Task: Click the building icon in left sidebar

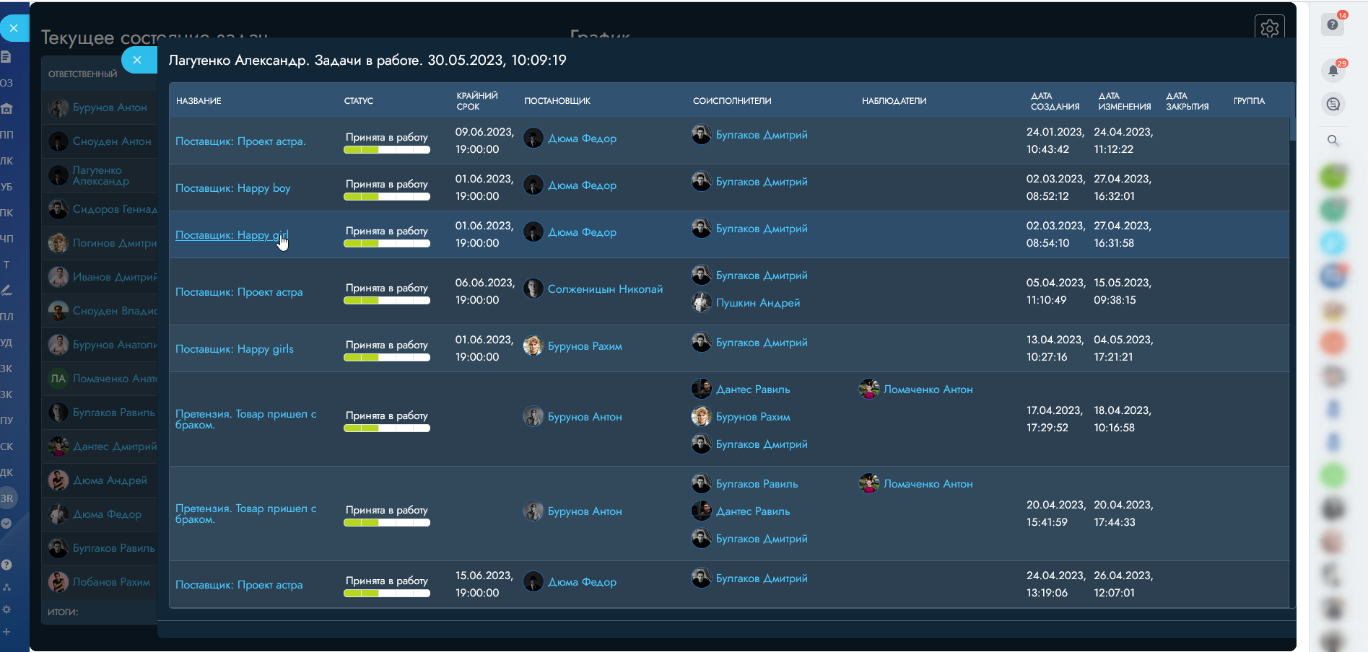Action: 6,109
